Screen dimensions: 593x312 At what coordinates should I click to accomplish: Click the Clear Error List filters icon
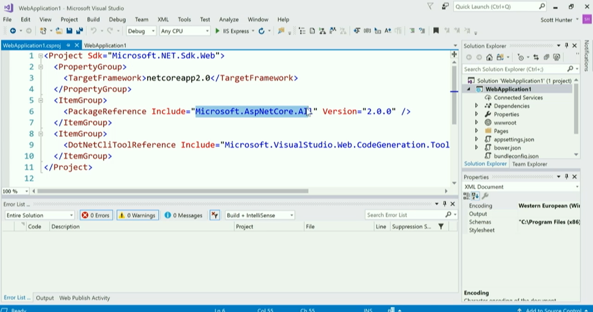(x=215, y=215)
